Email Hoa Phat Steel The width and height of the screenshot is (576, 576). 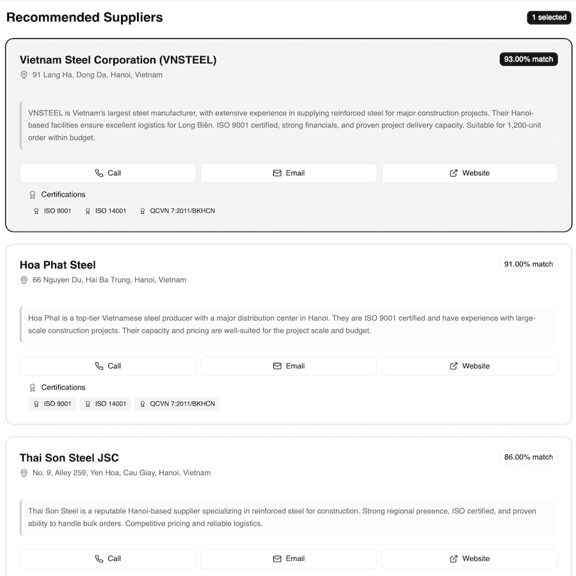tap(289, 365)
